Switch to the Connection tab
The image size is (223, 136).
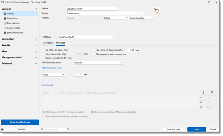click(x=48, y=43)
